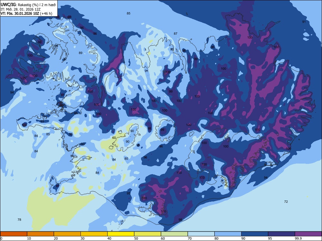Click the light green 60–70 legend swatch

point(174,234)
